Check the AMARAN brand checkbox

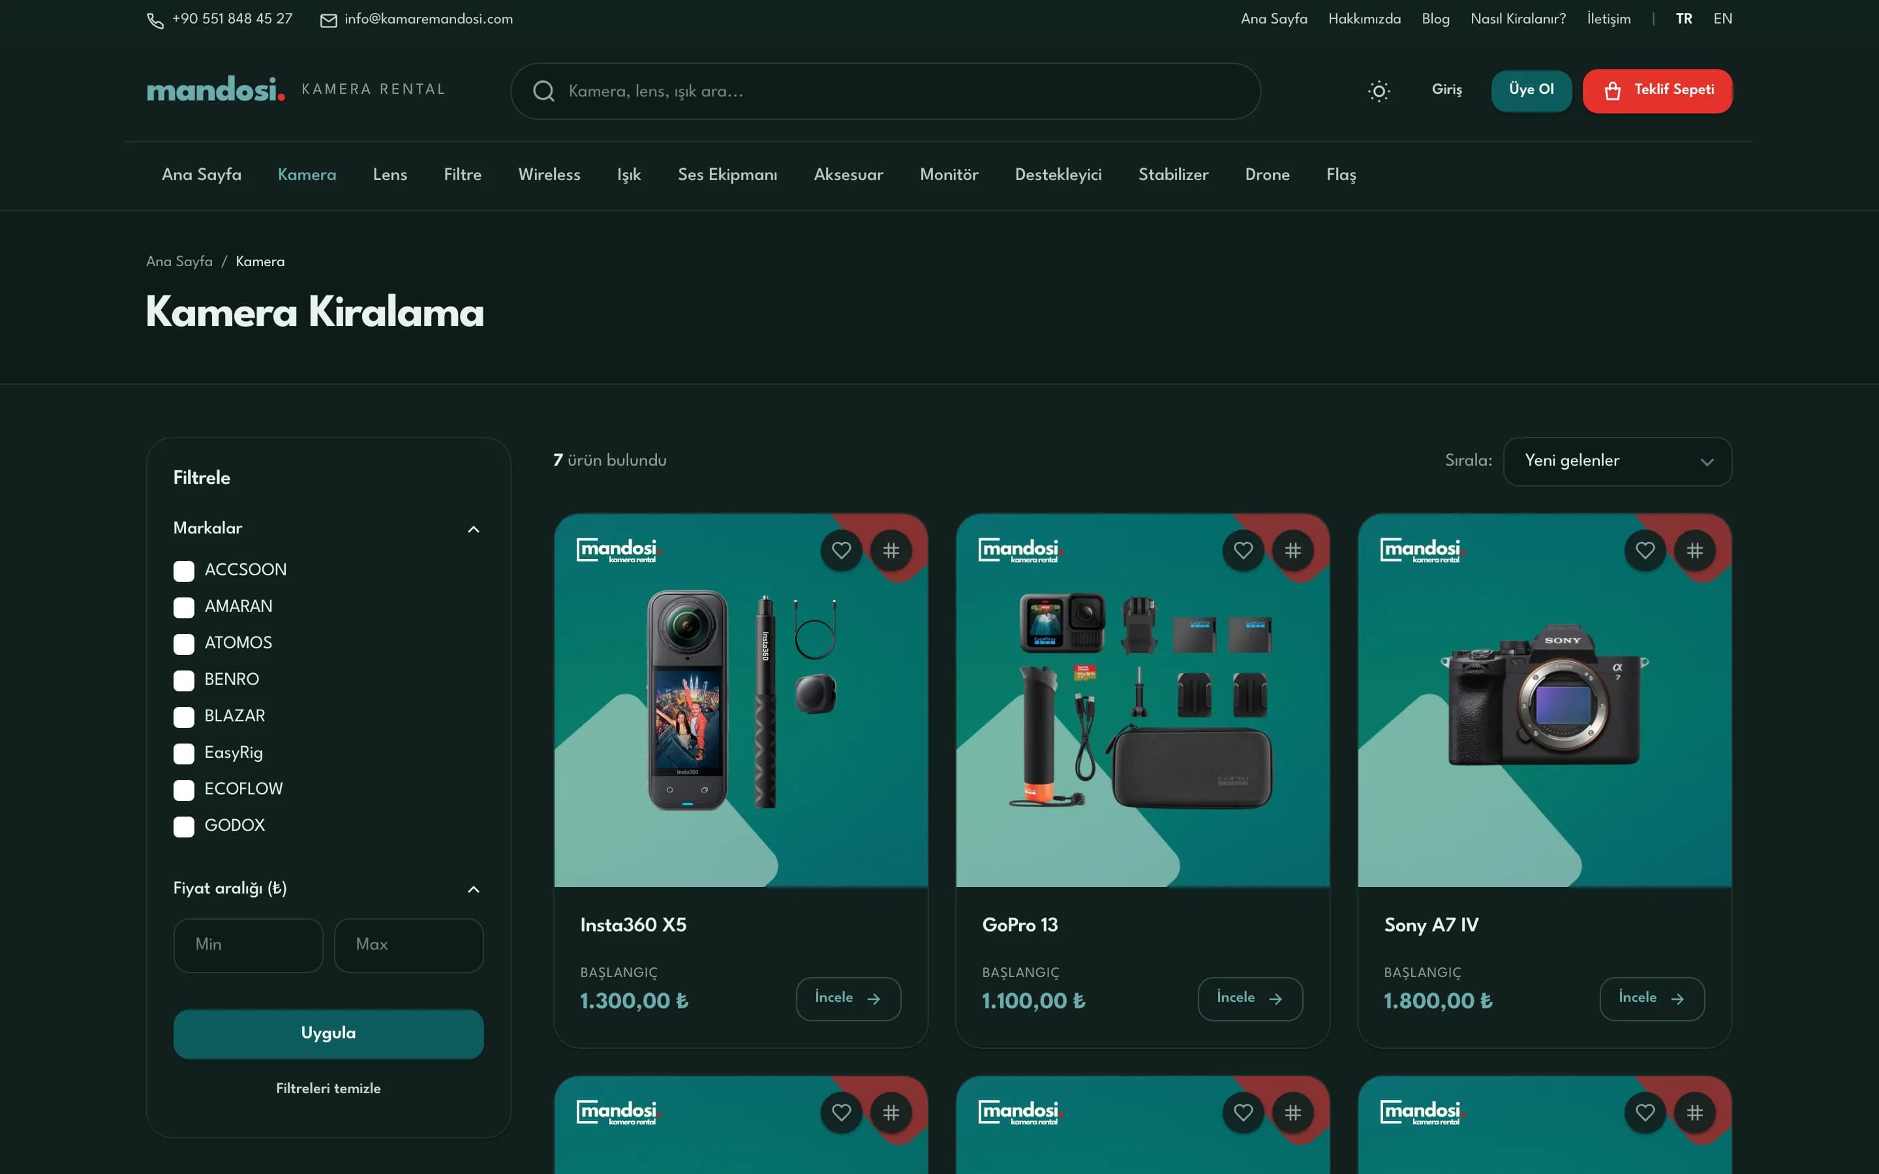[x=184, y=607]
